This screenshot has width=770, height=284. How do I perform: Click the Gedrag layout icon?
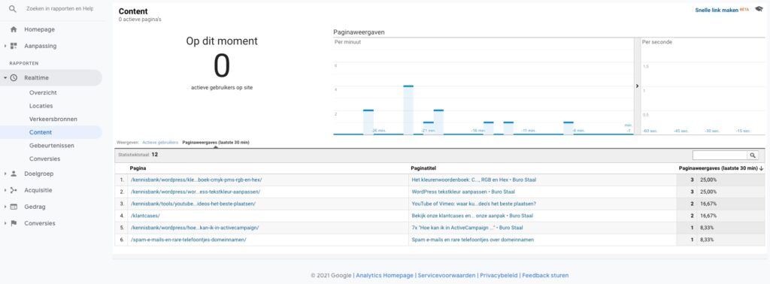pyautogui.click(x=14, y=207)
